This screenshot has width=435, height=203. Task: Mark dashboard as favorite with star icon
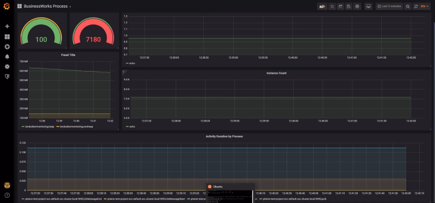click(x=332, y=7)
